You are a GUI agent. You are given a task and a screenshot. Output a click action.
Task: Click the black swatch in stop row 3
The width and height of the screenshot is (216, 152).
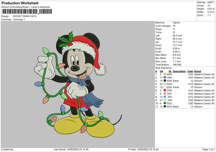(x=165, y=81)
